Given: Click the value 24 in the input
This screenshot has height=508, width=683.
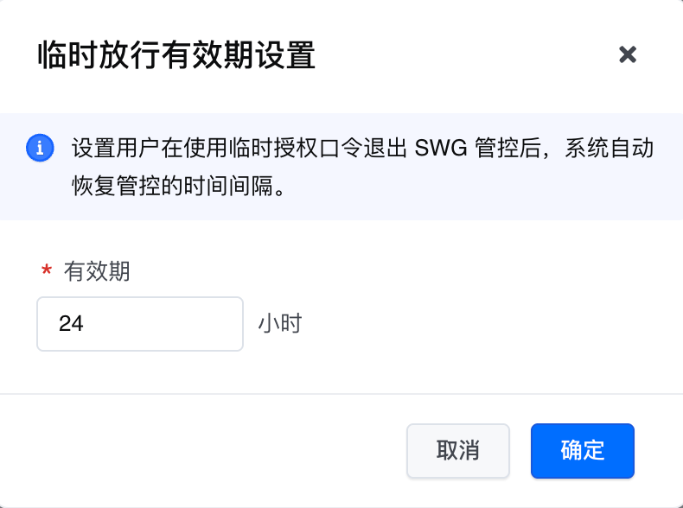Looking at the screenshot, I should 71,324.
